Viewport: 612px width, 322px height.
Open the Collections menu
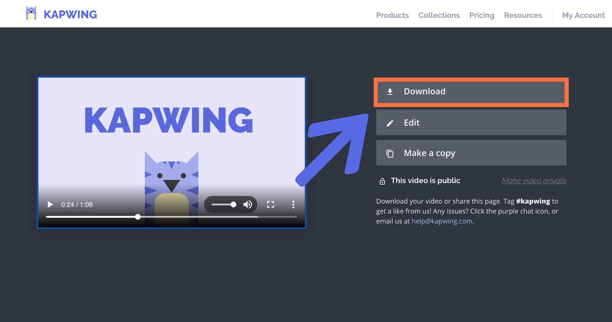point(439,15)
